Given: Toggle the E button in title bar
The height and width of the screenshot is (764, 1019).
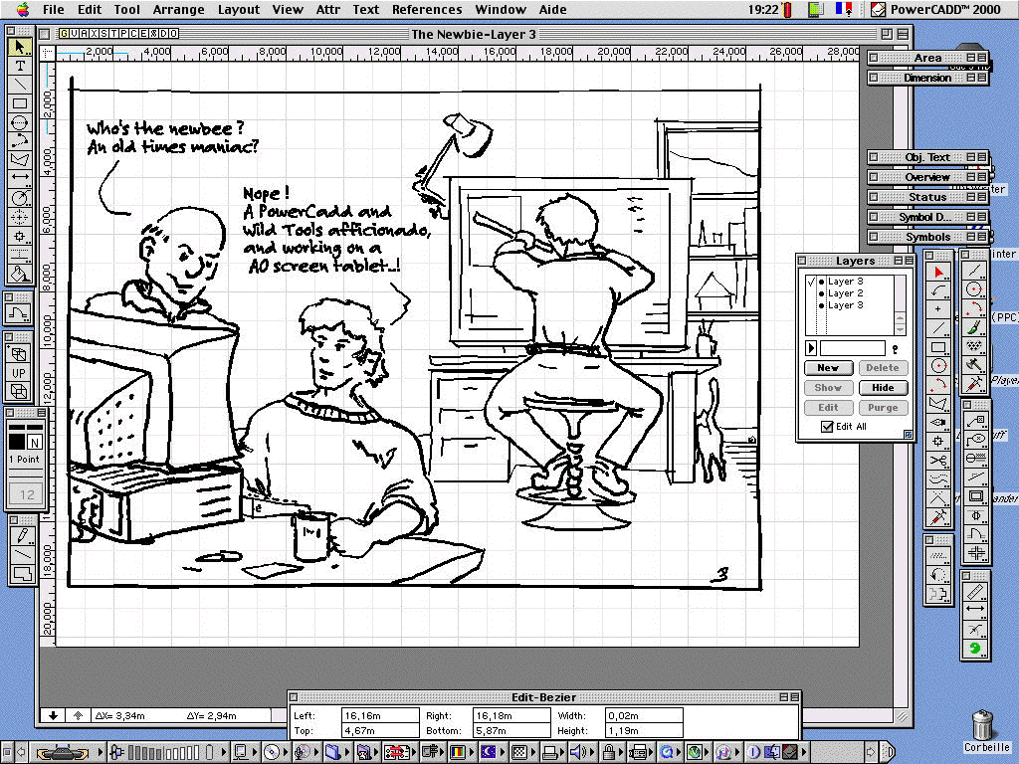Looking at the screenshot, I should (144, 33).
